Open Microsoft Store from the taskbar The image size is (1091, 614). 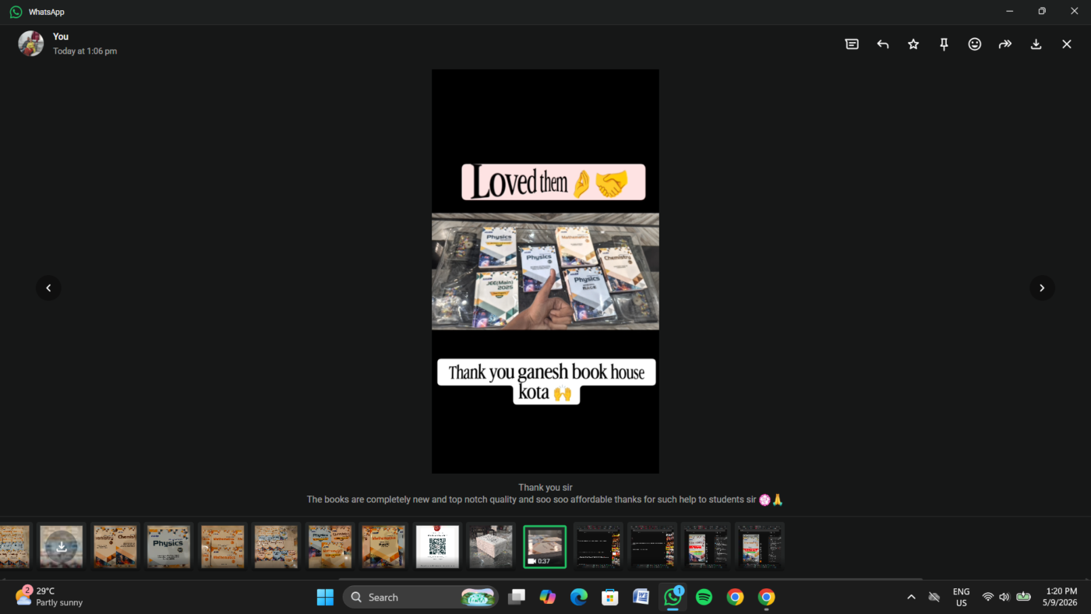coord(610,598)
